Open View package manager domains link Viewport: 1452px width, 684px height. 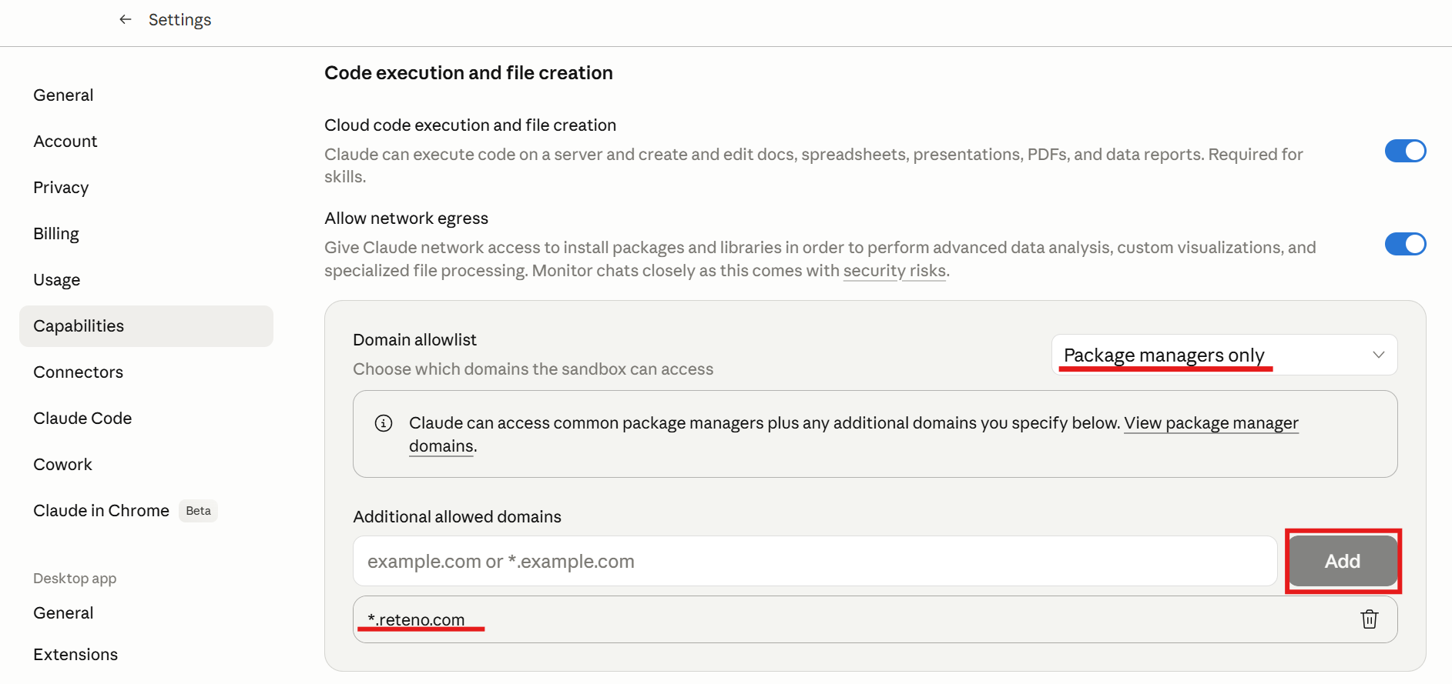(x=1210, y=423)
